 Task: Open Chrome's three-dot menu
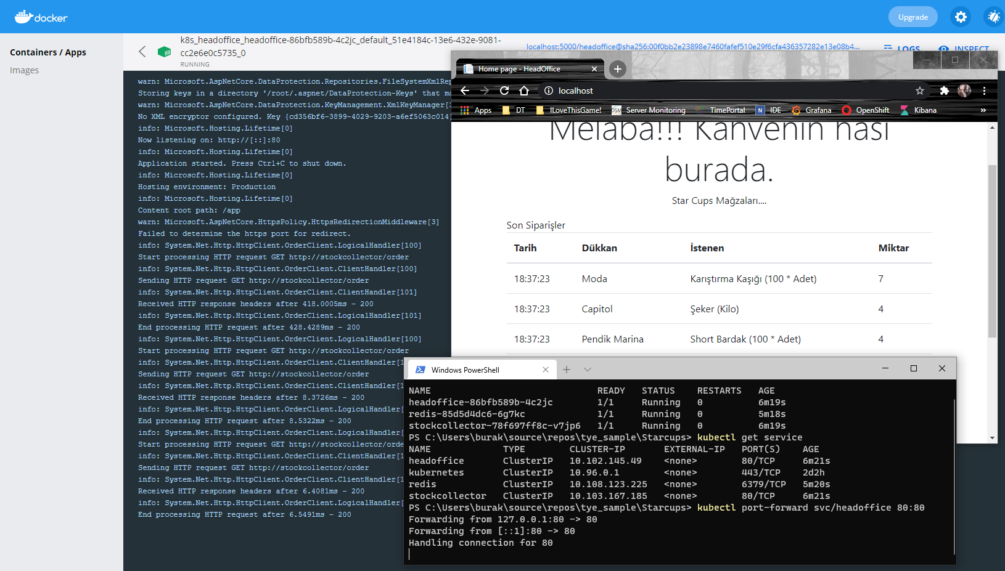click(x=985, y=91)
